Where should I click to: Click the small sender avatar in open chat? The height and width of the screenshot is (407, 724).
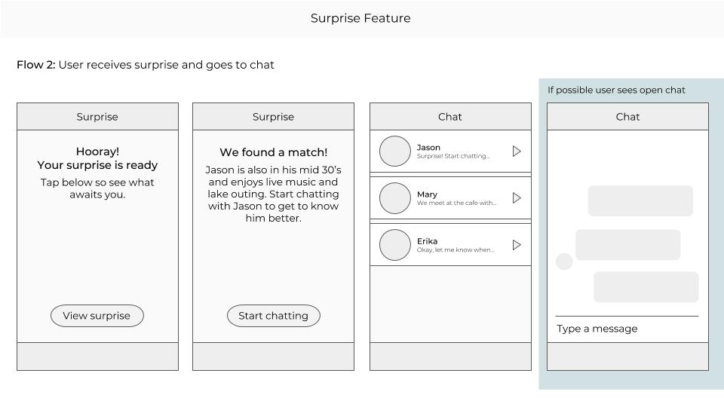564,262
